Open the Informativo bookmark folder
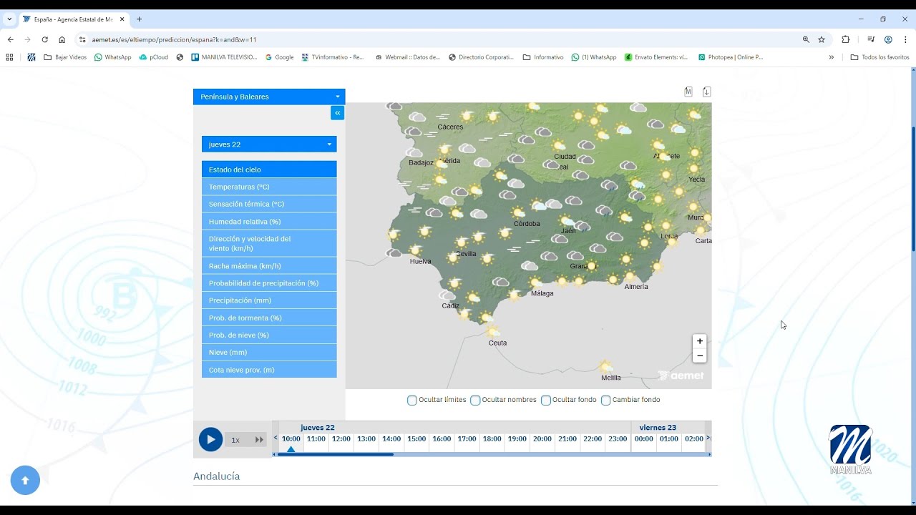Image resolution: width=916 pixels, height=515 pixels. (x=543, y=57)
